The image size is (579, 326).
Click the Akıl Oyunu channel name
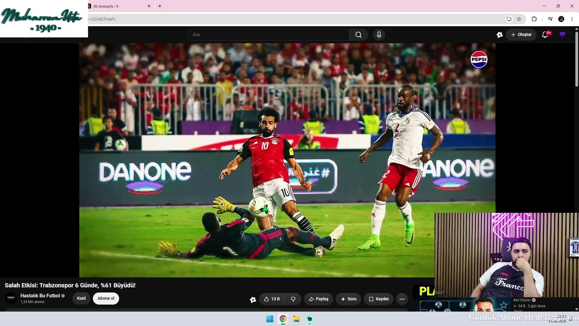pyautogui.click(x=522, y=300)
